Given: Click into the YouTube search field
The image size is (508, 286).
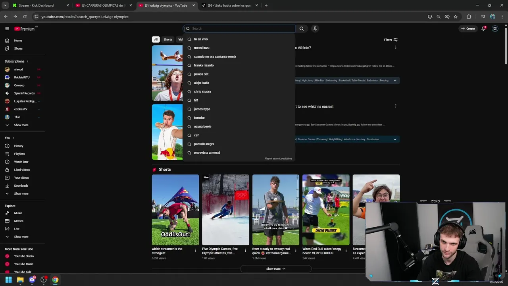Looking at the screenshot, I should [239, 29].
